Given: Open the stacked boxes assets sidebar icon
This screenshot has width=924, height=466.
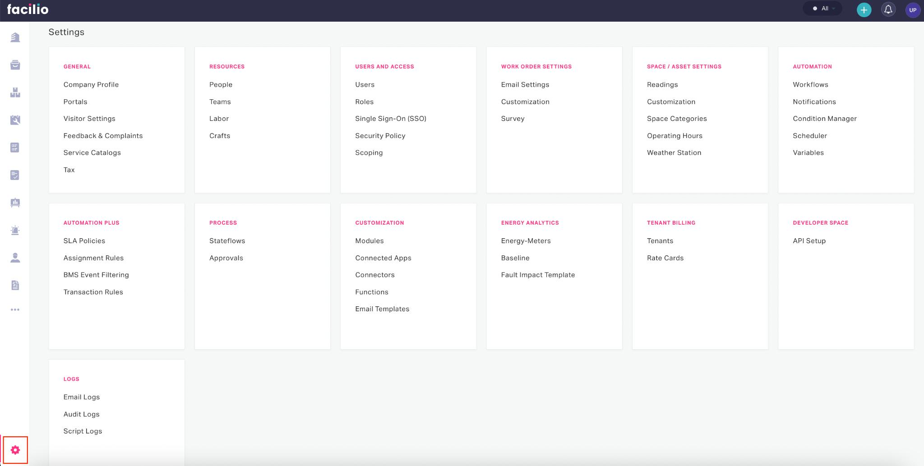Looking at the screenshot, I should click(15, 92).
